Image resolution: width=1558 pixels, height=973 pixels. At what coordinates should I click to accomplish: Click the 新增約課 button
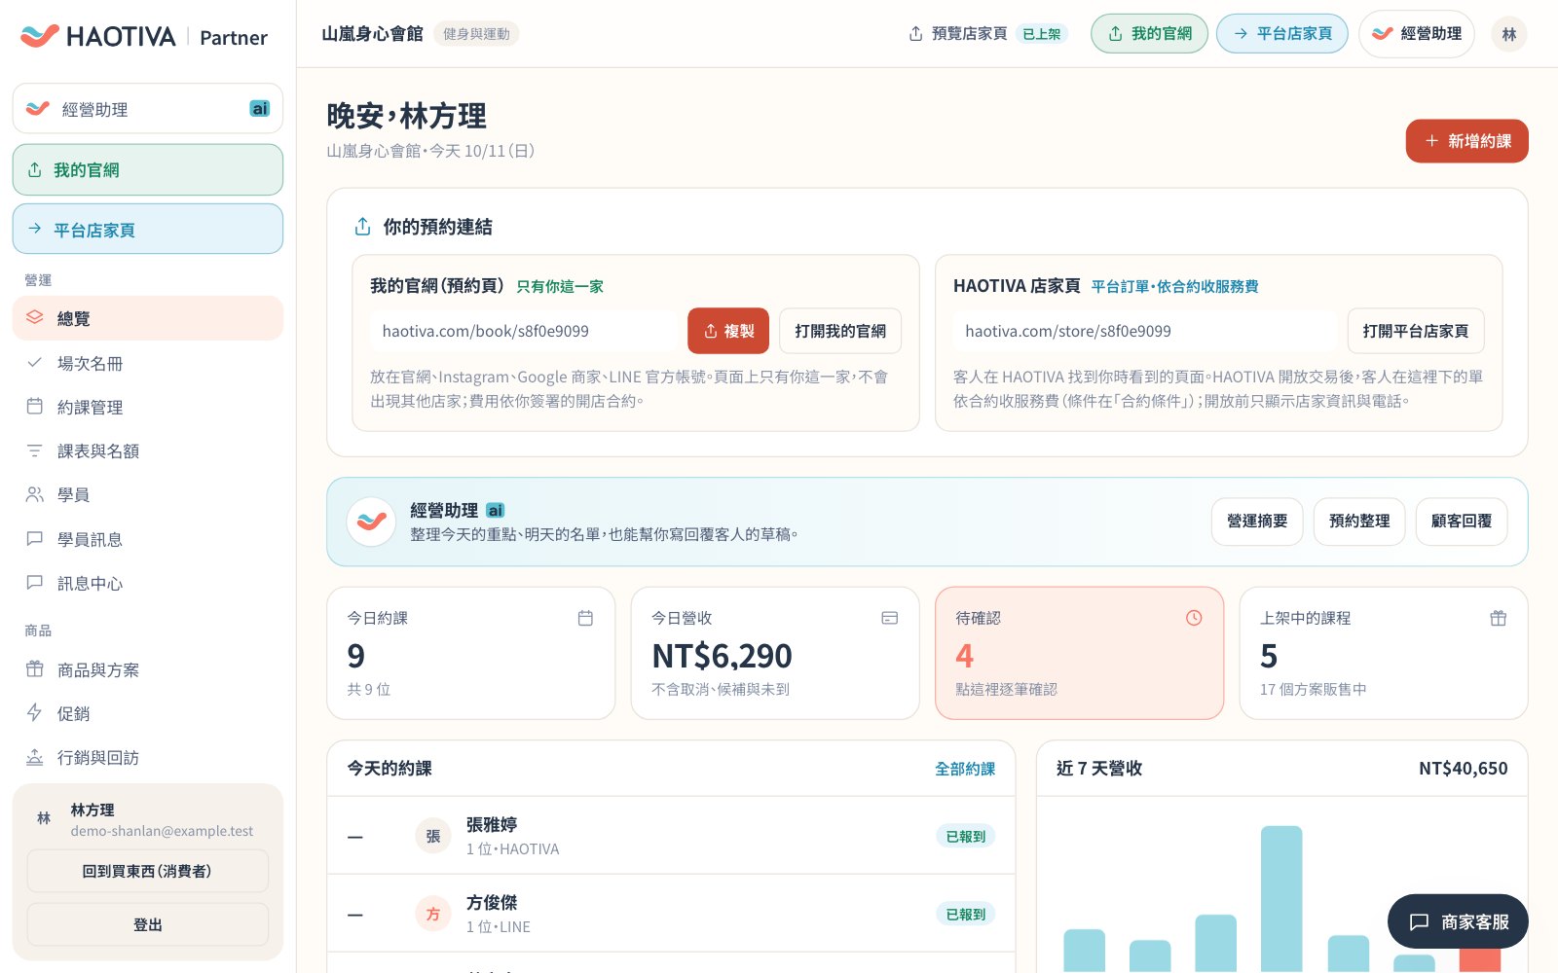tap(1467, 141)
